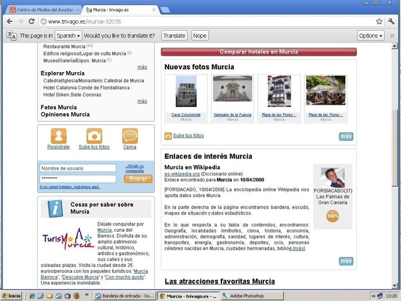This screenshot has width=401, height=301.
Task: Click the browser forward arrow
Action: [20, 21]
